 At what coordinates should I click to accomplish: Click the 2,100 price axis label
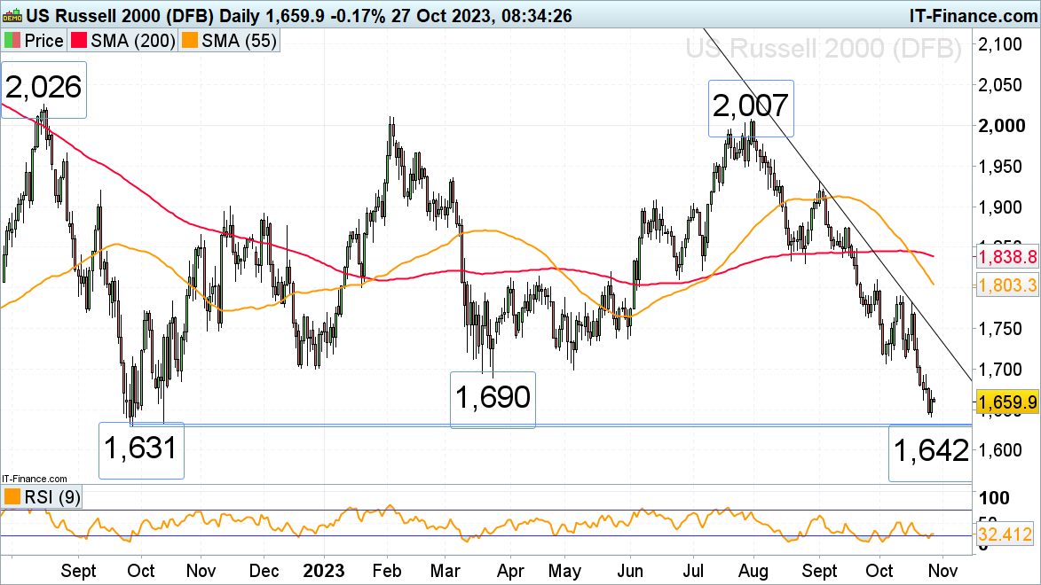[x=1001, y=44]
